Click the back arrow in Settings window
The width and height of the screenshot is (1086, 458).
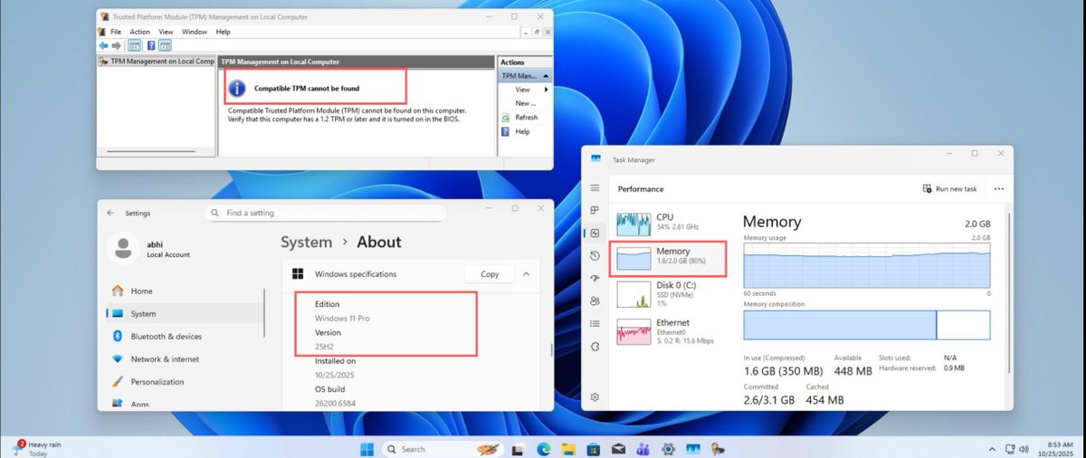tap(110, 213)
